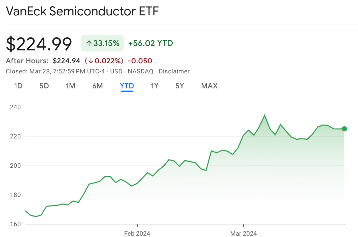The width and height of the screenshot is (358, 237).
Task: Click the green endpoint dot on the chart line
Action: coord(344,129)
